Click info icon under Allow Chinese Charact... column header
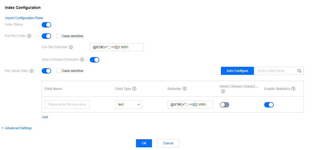The width and height of the screenshot is (315, 150). tap(223, 91)
